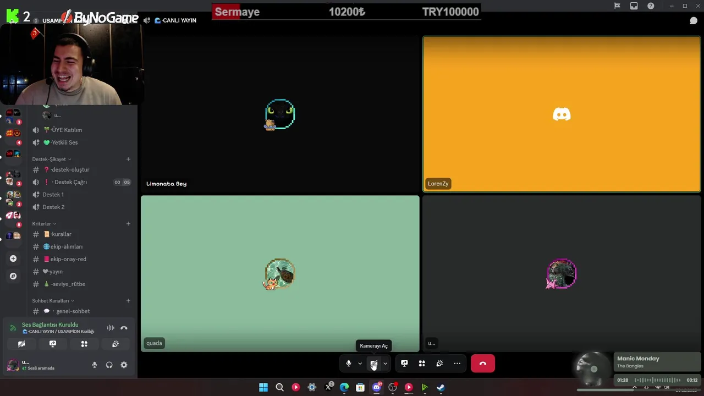Disconnect from call with red button
Screen dimensions: 704x396
pyautogui.click(x=483, y=364)
